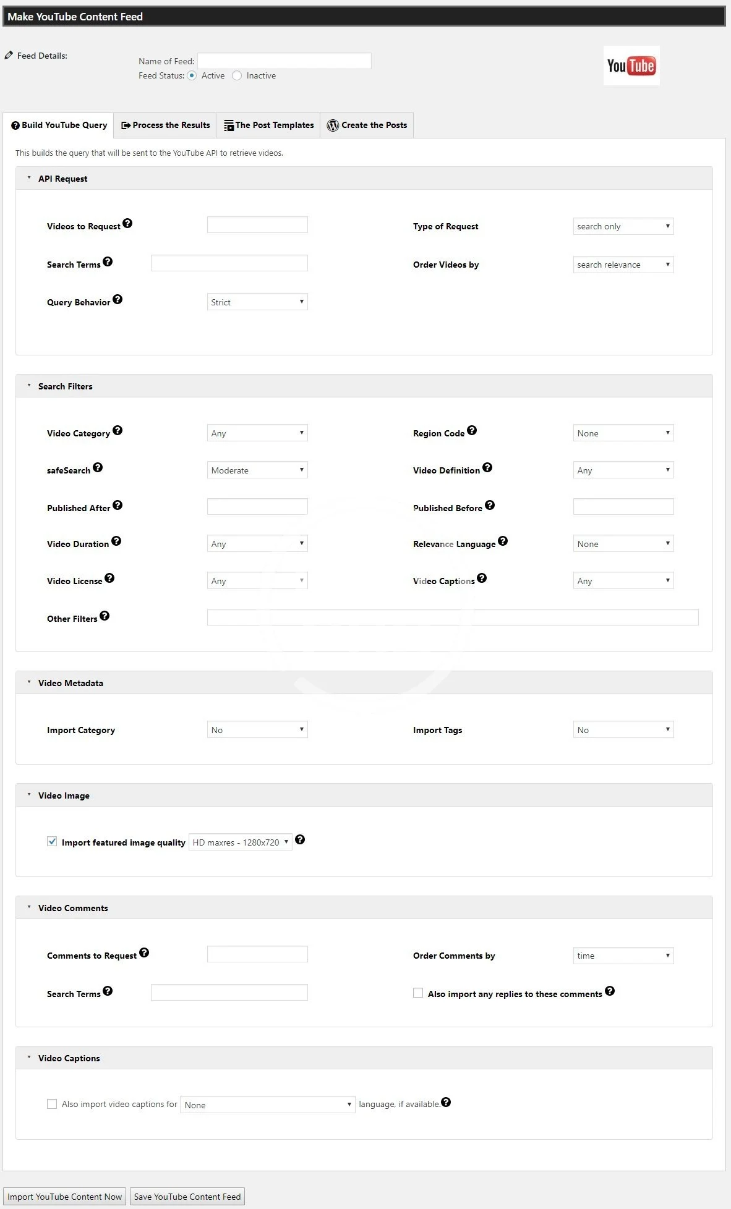Click help icon next to Region Code
The height and width of the screenshot is (1209, 731).
point(472,431)
